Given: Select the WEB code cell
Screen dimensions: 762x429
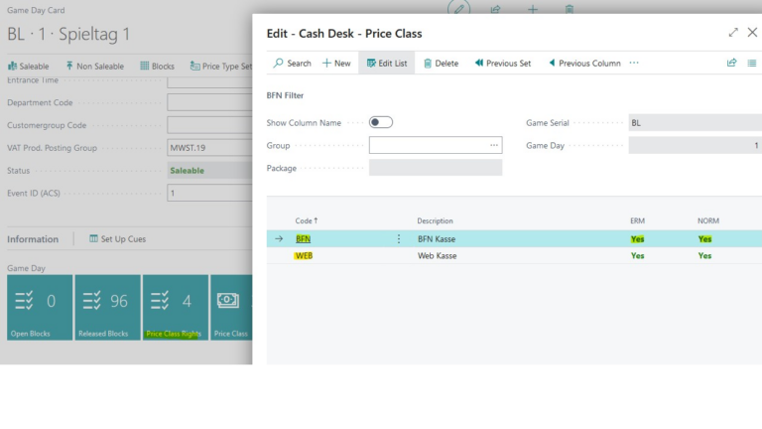Looking at the screenshot, I should [x=304, y=256].
